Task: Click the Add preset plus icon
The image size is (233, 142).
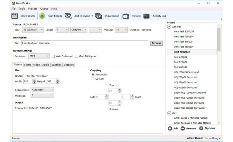Action: click(x=170, y=128)
